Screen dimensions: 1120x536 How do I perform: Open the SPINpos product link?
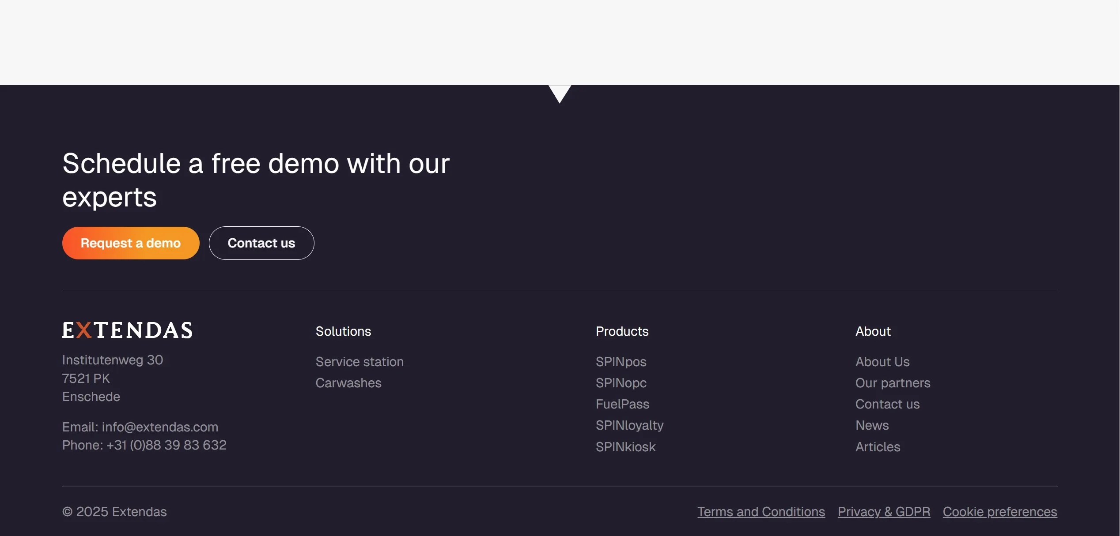[621, 362]
